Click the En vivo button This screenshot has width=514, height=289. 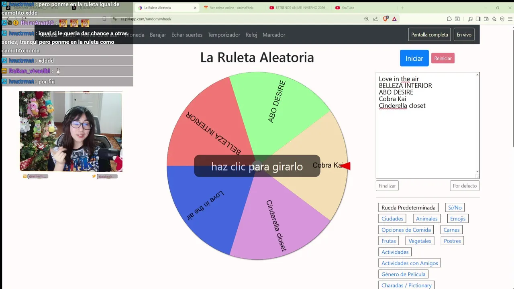pyautogui.click(x=464, y=35)
